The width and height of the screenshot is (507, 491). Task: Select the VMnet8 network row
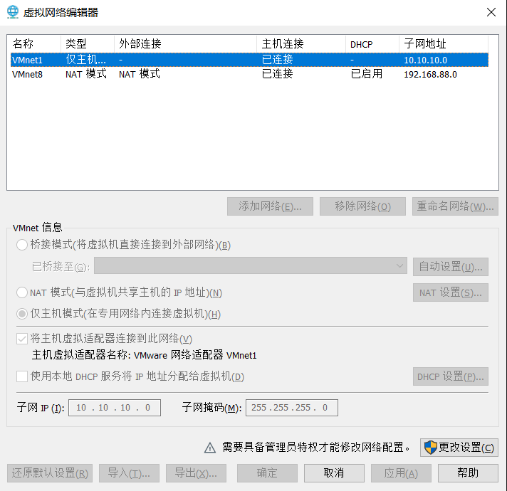tap(249, 74)
